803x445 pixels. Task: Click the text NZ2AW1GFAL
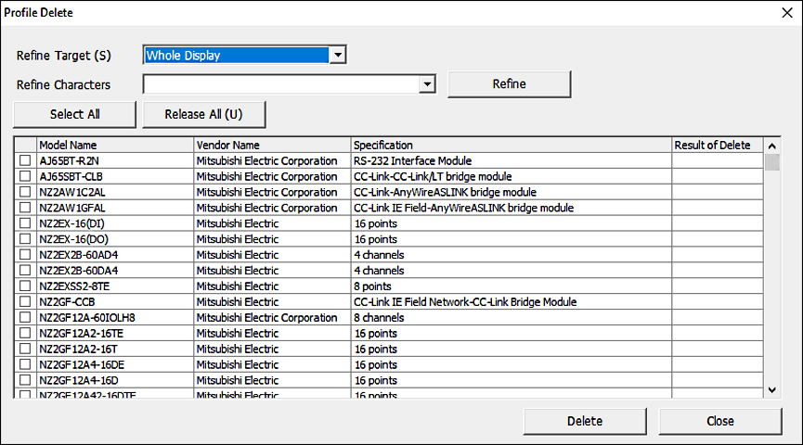point(72,208)
